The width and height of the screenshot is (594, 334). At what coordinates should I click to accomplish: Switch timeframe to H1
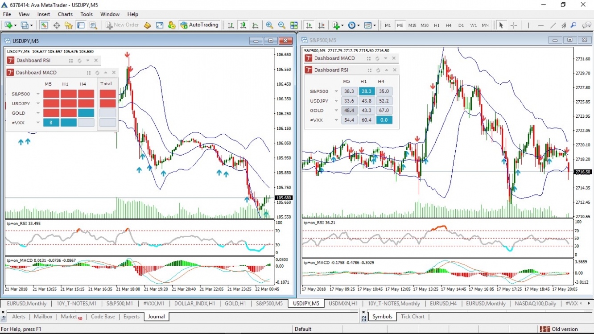[x=437, y=25]
